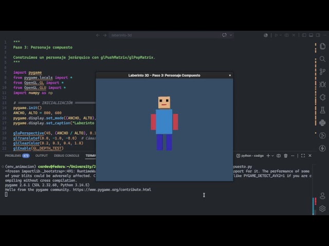Switch to the Terminal tab
The image size is (329, 246).
(90, 156)
